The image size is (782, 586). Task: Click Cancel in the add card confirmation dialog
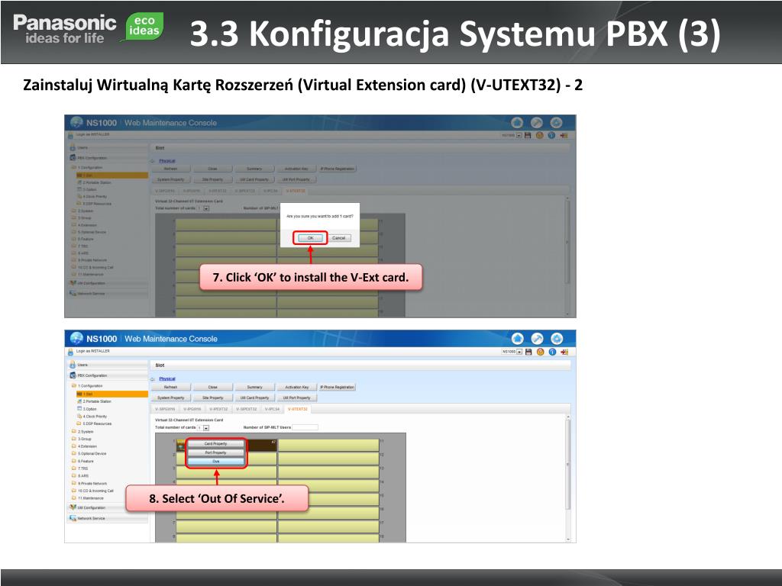338,238
